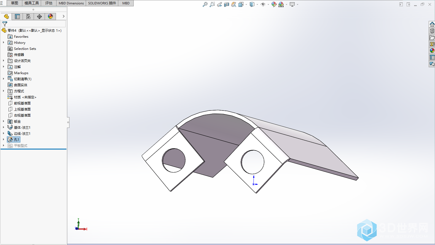Open the Dynamic Annotation Views icon
Image resolution: width=435 pixels, height=245 pixels.
pos(234,4)
